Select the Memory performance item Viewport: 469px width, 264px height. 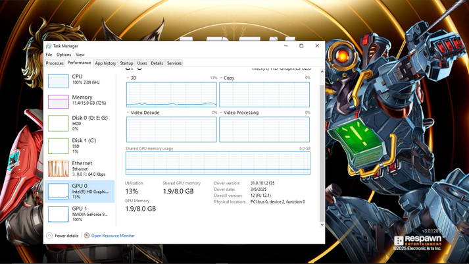(x=80, y=101)
